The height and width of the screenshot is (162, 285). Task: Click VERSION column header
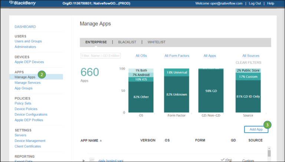[148, 140]
